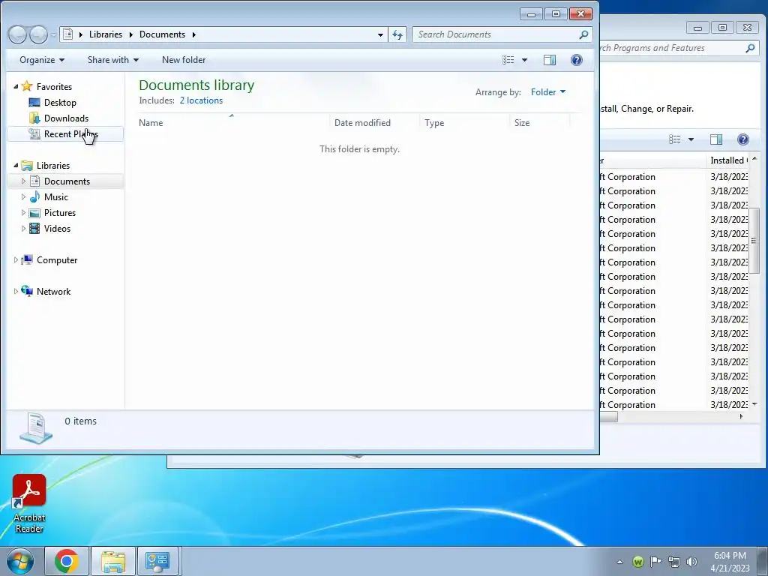Toggle the preview pane icon in Explorer
The image size is (768, 576).
(x=550, y=60)
